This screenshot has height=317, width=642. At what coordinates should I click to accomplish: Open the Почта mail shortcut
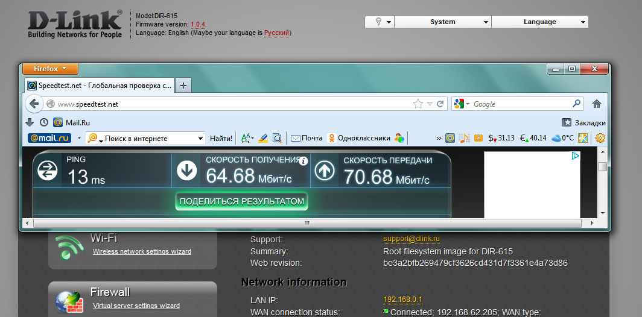pos(307,138)
